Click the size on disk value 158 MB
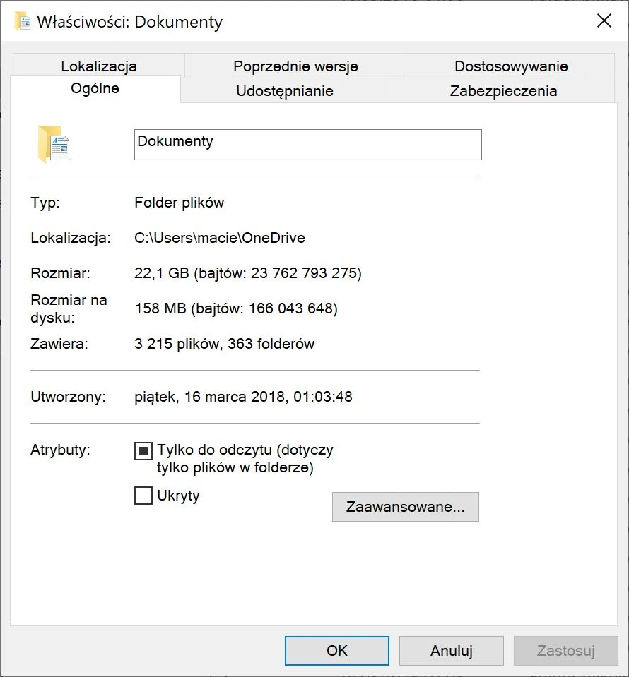The image size is (629, 677). pyautogui.click(x=160, y=308)
